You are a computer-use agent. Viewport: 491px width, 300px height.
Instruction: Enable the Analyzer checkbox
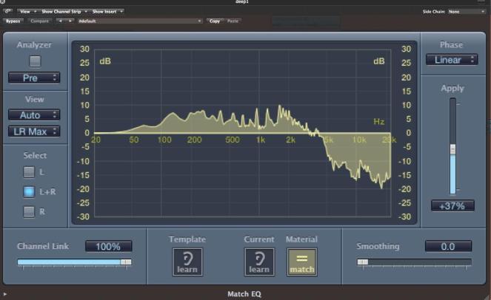[x=35, y=61]
